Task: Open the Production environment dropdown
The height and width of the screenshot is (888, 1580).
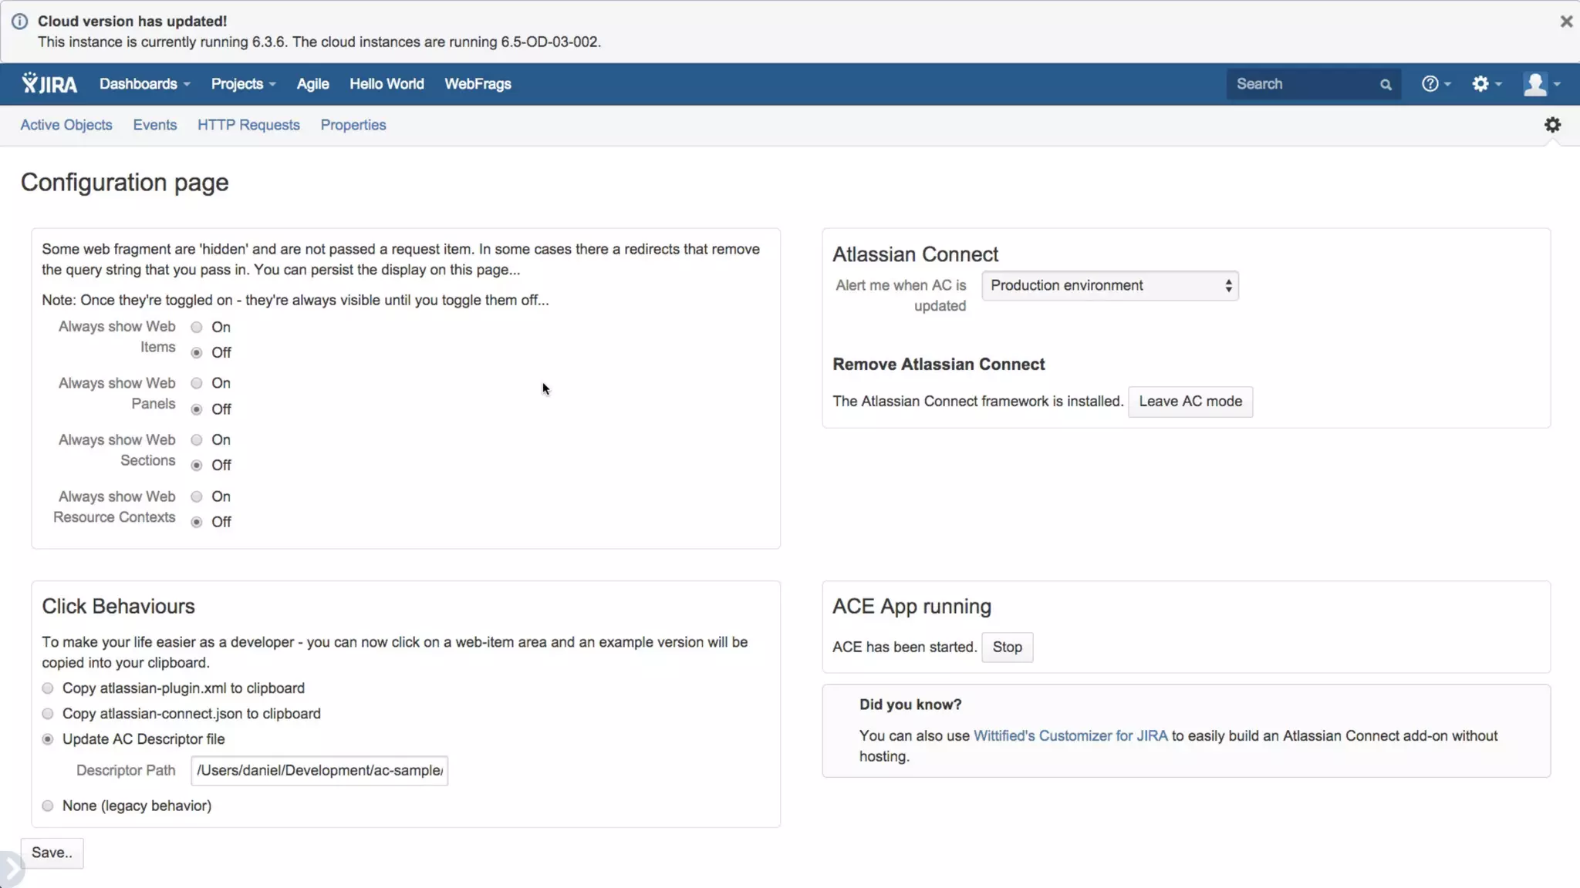Action: pos(1109,286)
